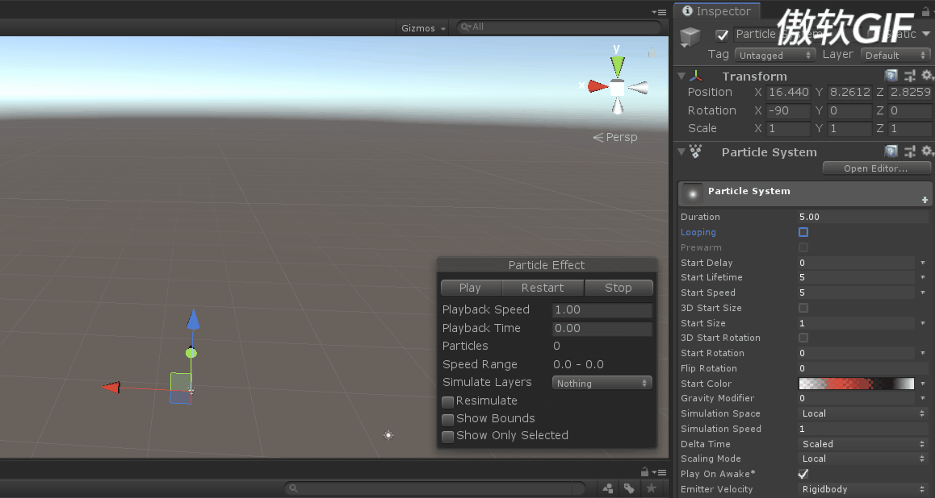Viewport: 935px width, 498px height.
Task: Click the bottom grey cone of scene gizmo
Action: coord(618,106)
